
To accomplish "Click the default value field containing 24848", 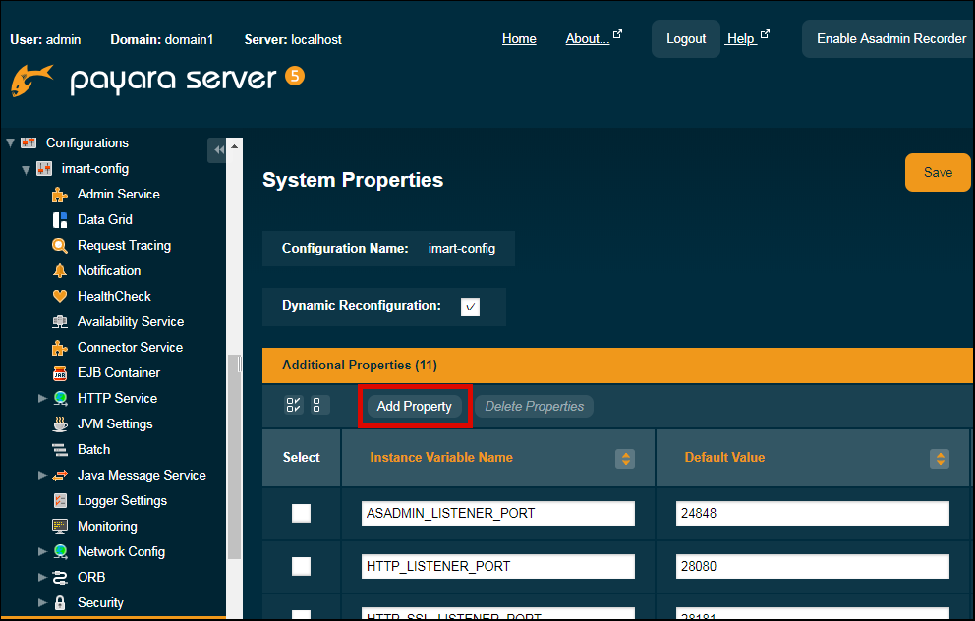I will click(x=812, y=514).
